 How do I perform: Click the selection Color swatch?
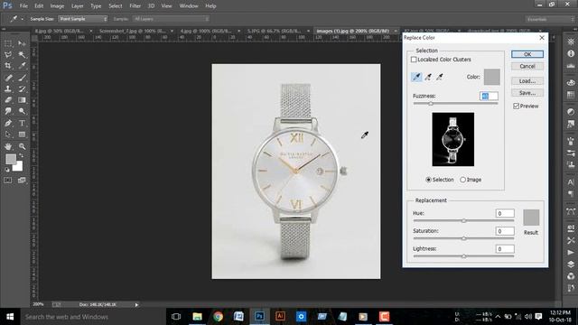tap(491, 77)
